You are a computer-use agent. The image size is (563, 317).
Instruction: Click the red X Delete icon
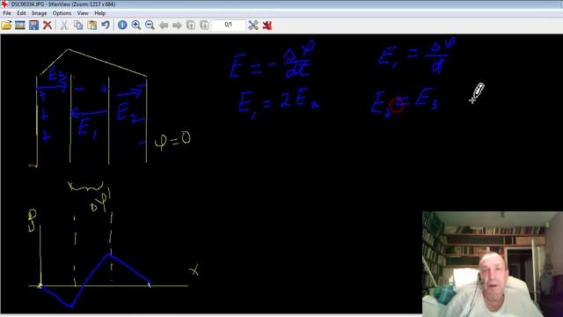[x=48, y=26]
